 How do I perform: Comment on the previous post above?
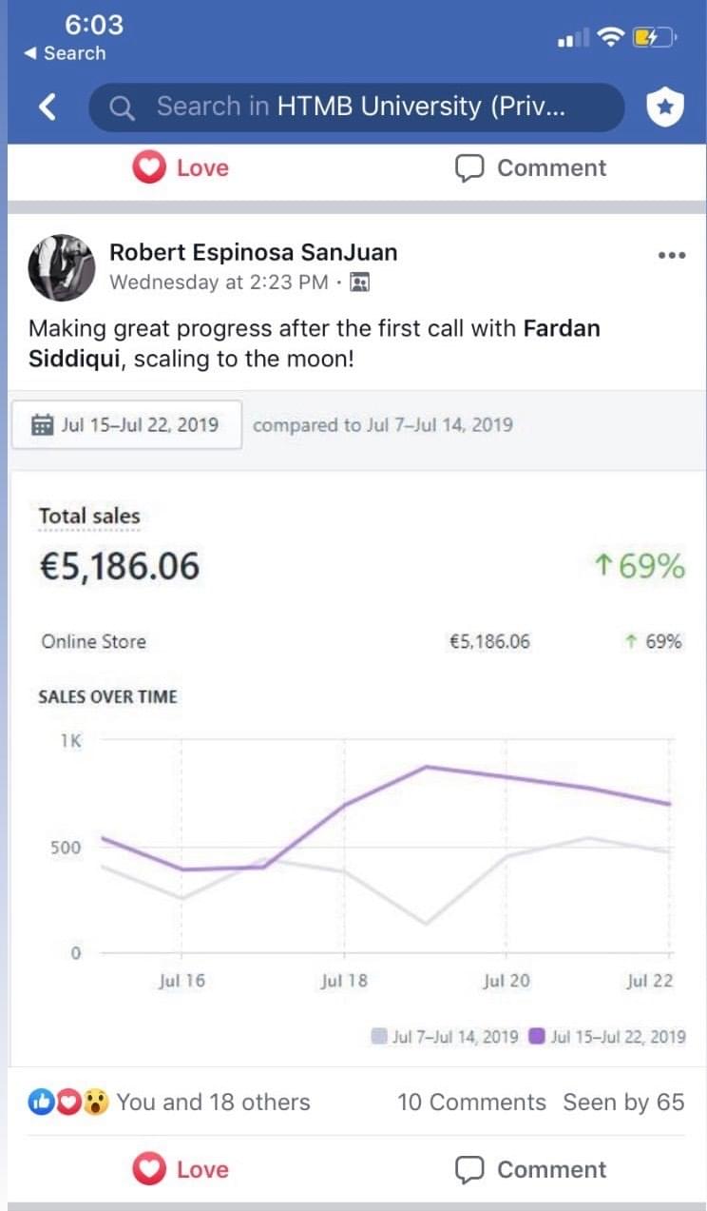pyautogui.click(x=530, y=168)
